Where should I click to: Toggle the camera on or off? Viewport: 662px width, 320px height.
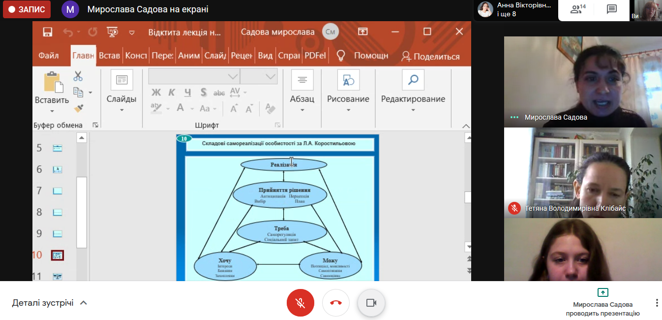371,303
